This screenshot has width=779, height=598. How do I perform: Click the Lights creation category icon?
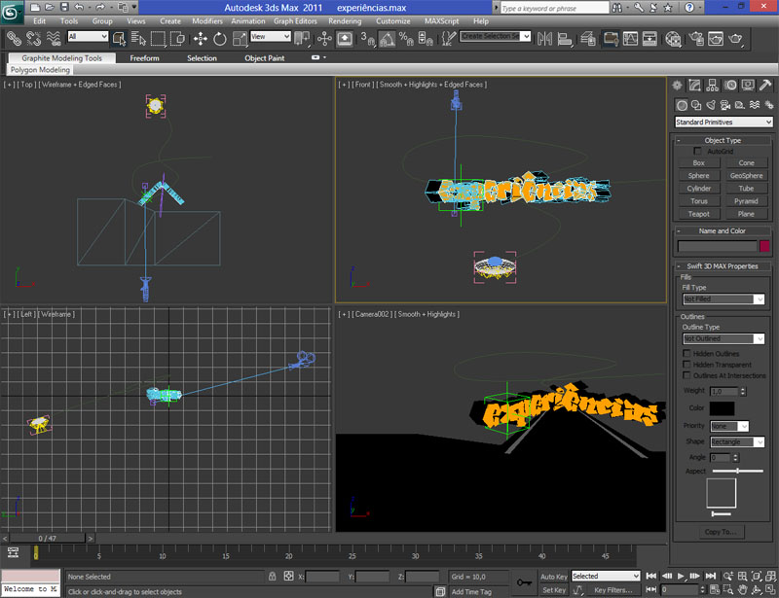pyautogui.click(x=711, y=105)
